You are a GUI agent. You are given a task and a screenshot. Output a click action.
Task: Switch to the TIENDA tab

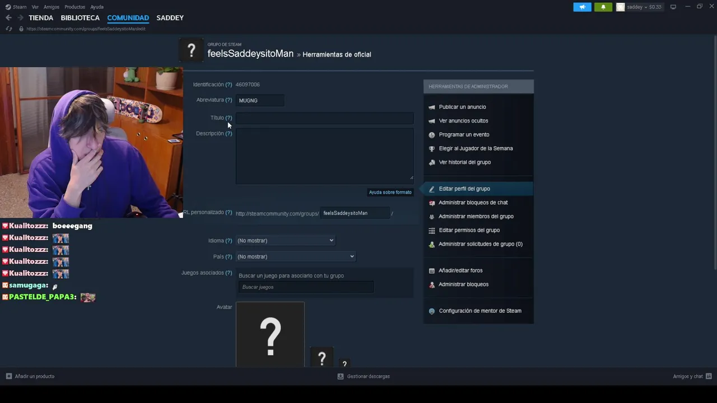(41, 18)
